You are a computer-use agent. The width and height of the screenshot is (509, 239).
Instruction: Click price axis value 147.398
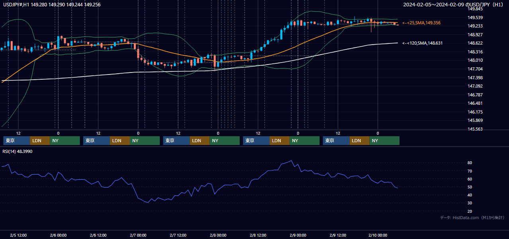point(475,78)
